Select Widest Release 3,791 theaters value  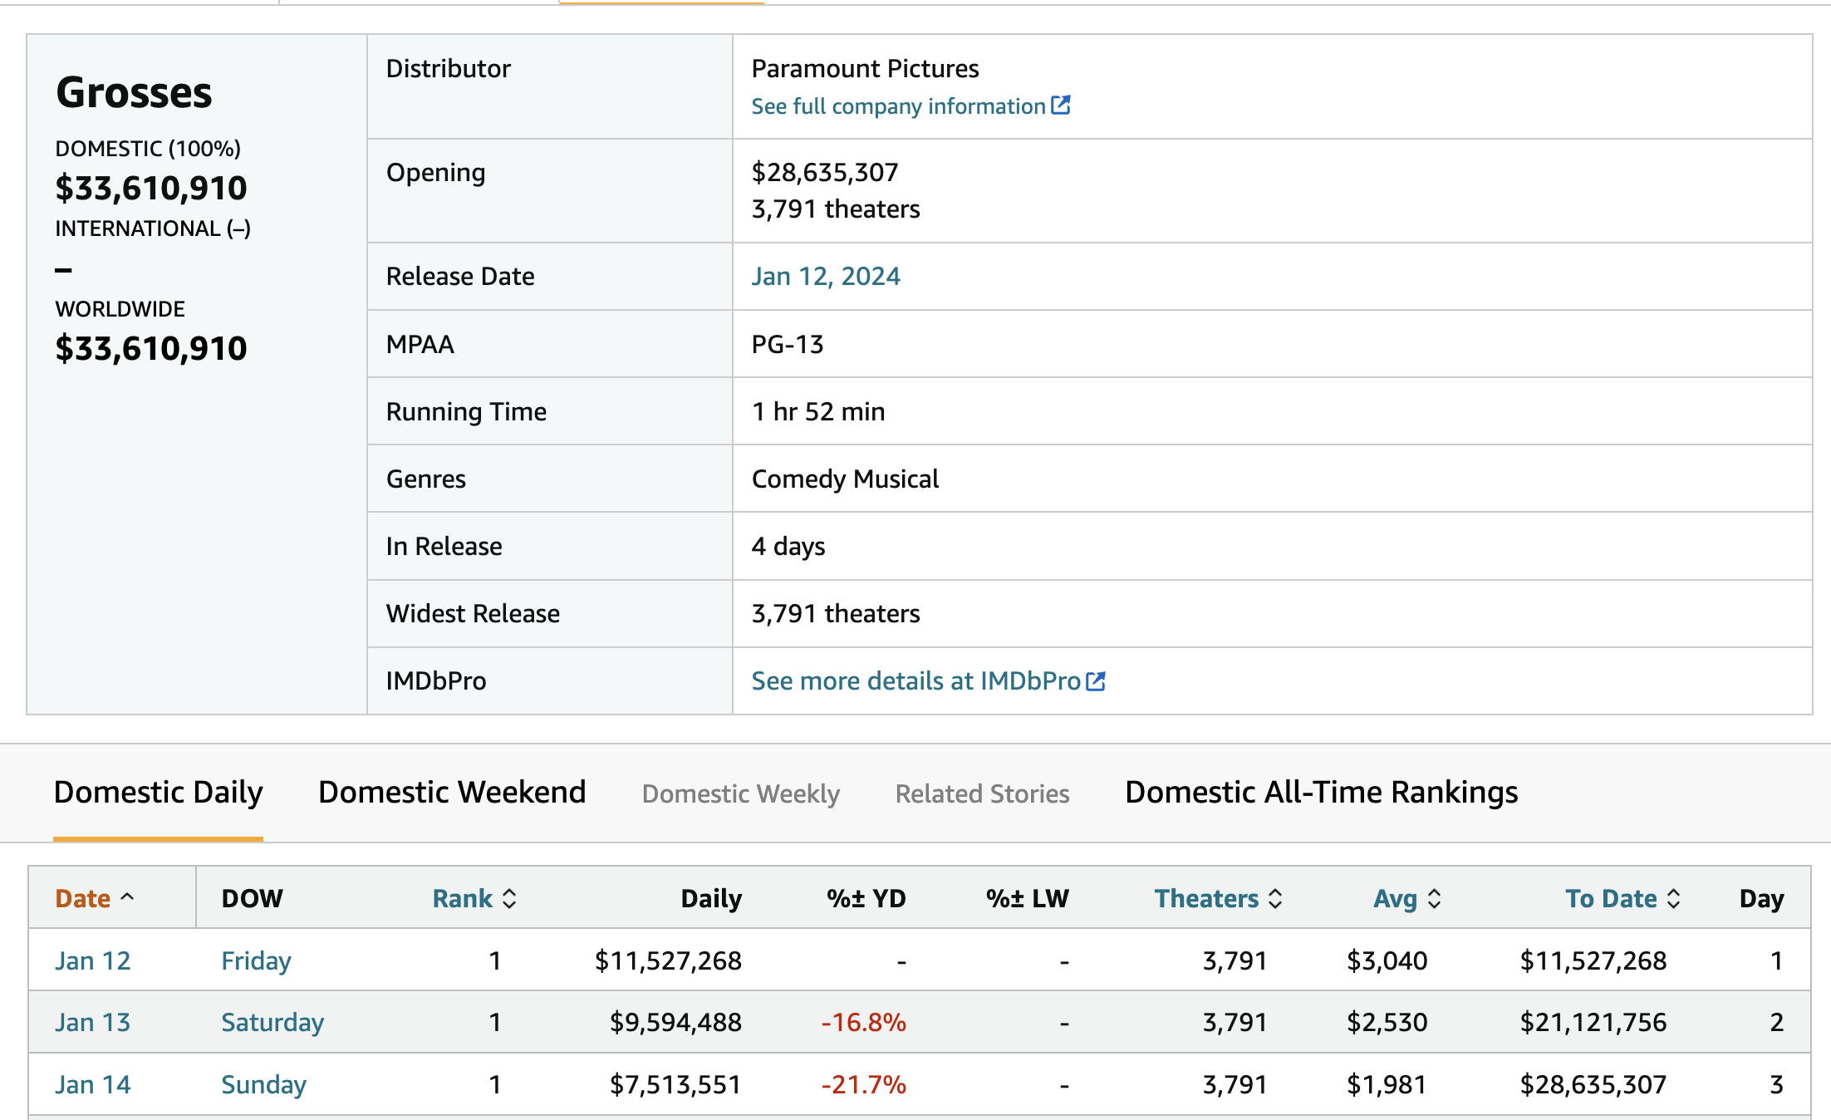(x=836, y=613)
